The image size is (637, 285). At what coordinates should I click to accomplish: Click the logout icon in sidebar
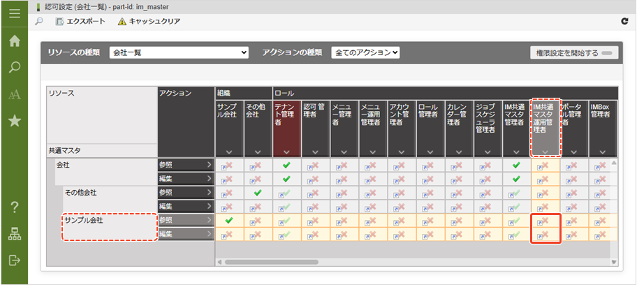click(x=14, y=260)
